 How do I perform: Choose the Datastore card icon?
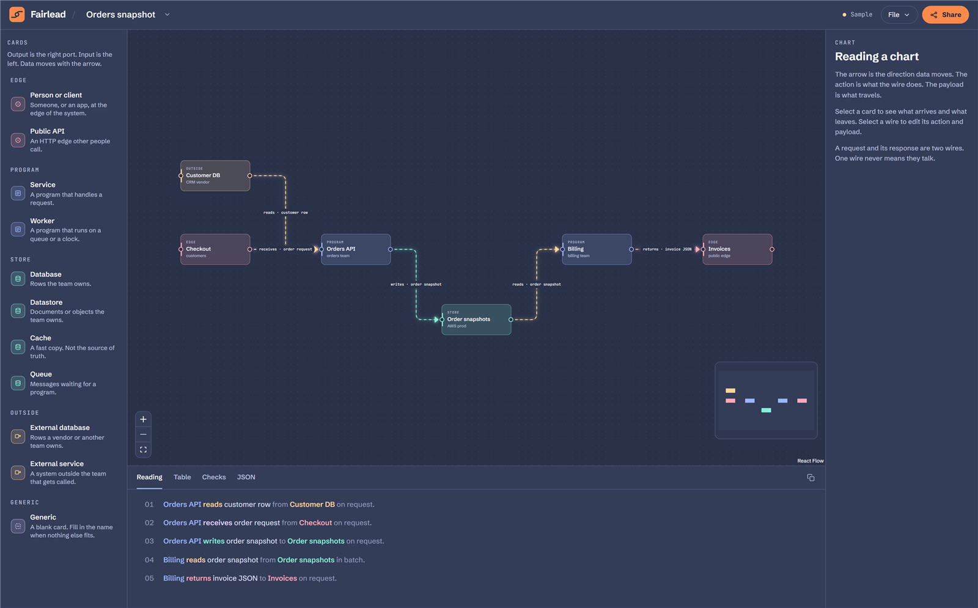(x=18, y=311)
